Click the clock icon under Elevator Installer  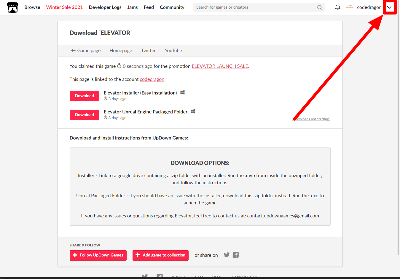(x=105, y=99)
